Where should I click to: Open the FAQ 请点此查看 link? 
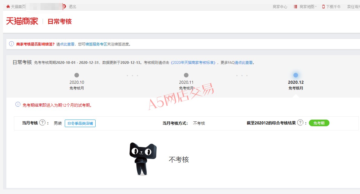click(244, 62)
